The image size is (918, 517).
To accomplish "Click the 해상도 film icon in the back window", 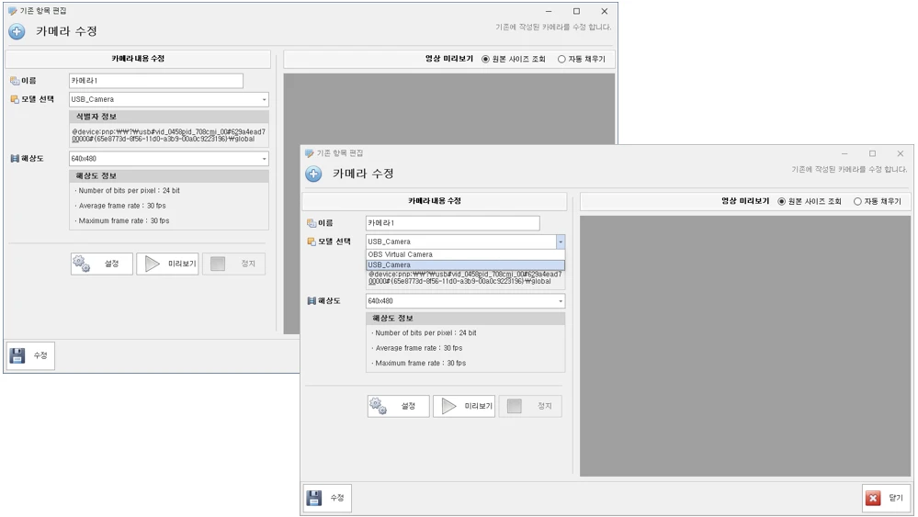I will pyautogui.click(x=15, y=159).
